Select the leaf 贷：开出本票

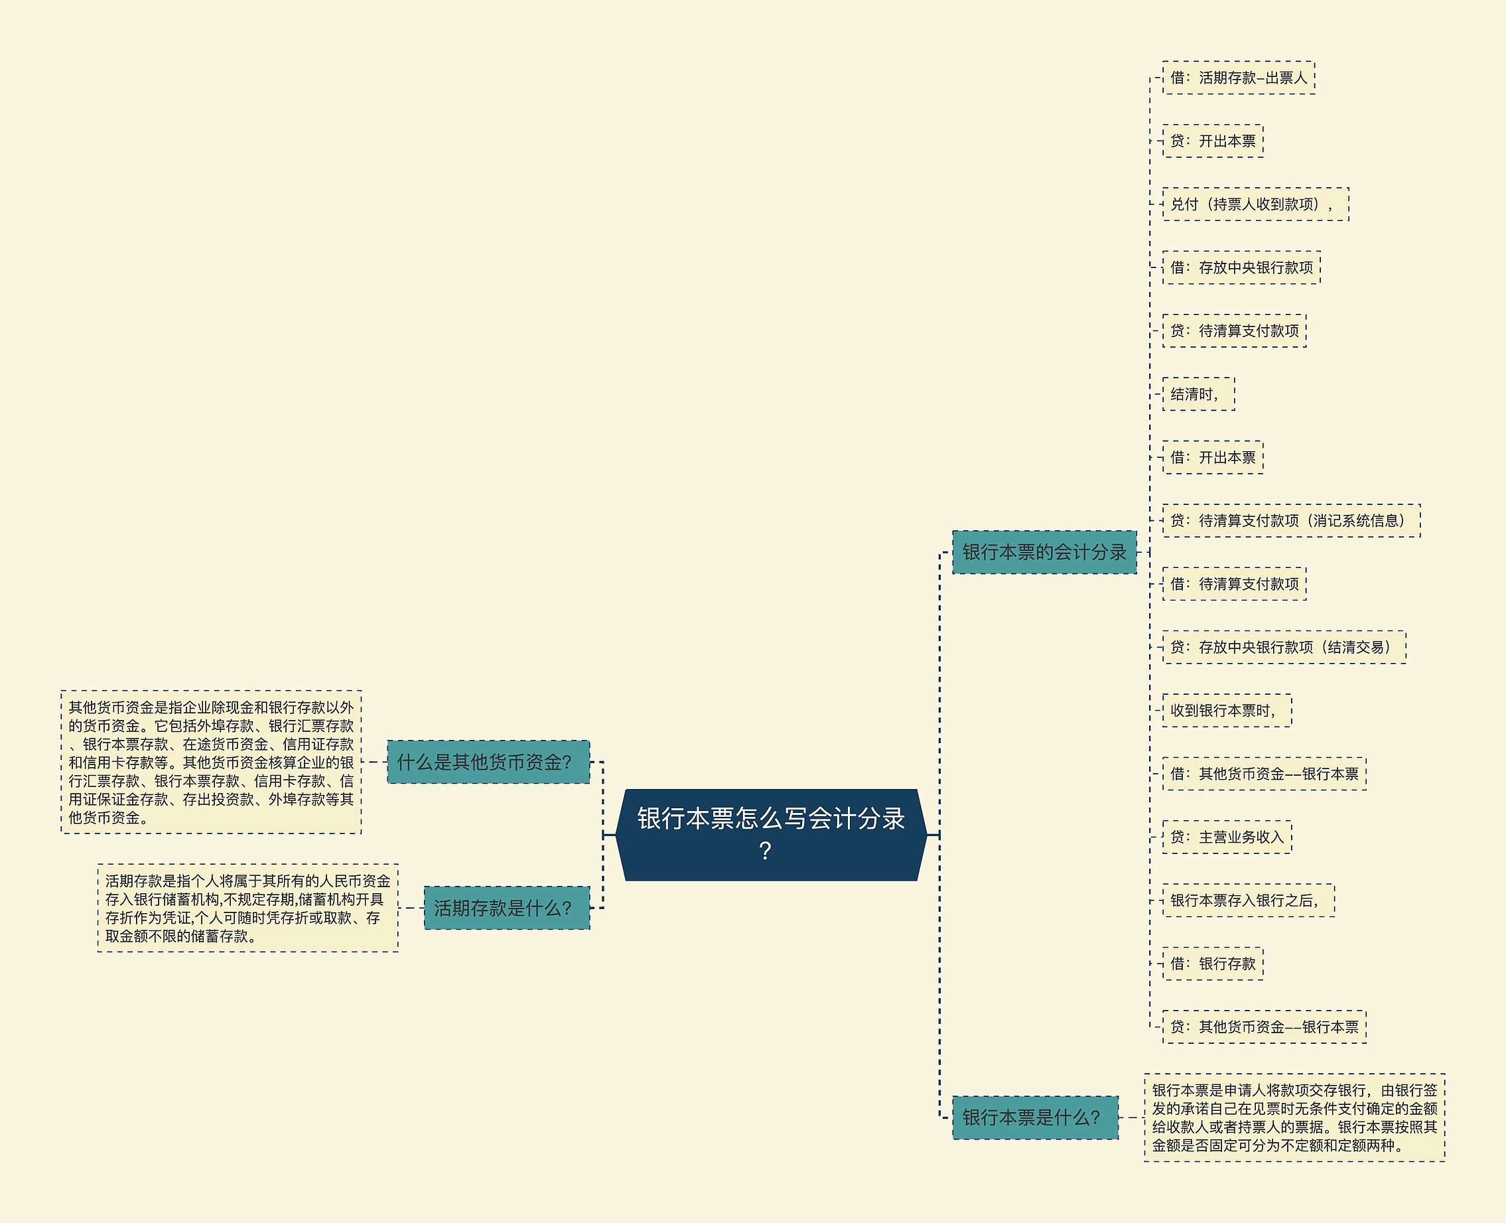(1212, 141)
